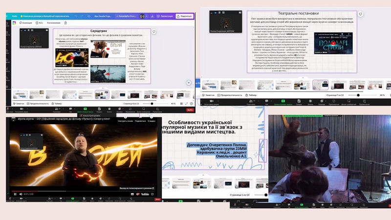The width and height of the screenshot is (391, 220).
Task: Click comment icon beside Театральні постановки slide
Action: [360, 13]
